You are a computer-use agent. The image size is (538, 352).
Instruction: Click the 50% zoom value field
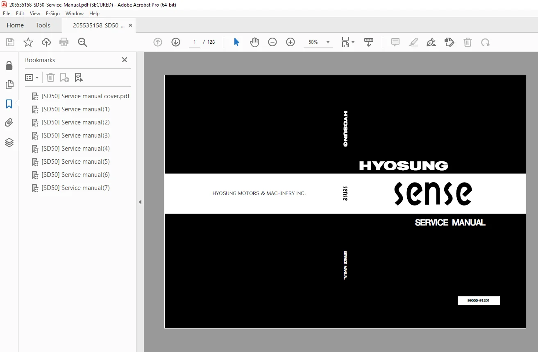313,42
